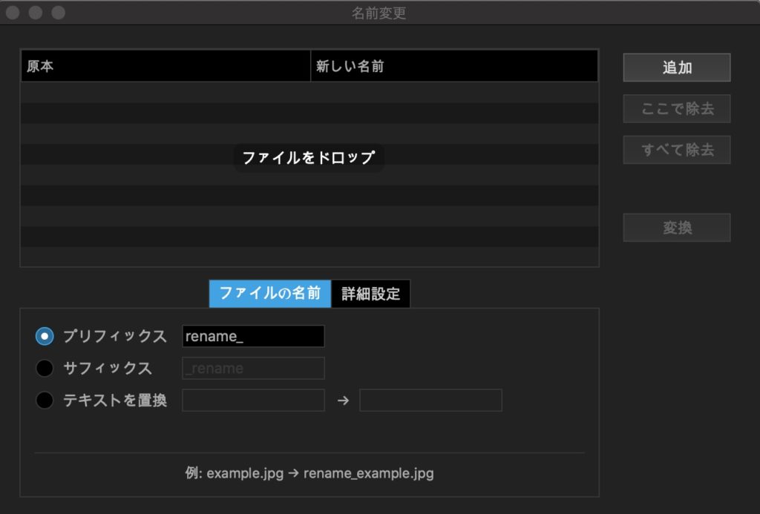Click the ファイルをドロップ drop area label

pyautogui.click(x=308, y=157)
